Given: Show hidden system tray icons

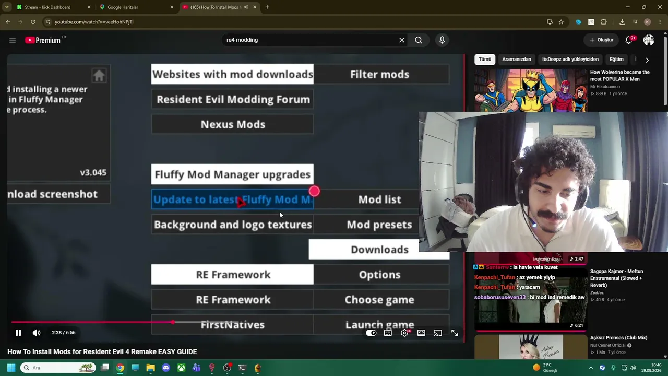Looking at the screenshot, I should click(x=591, y=368).
